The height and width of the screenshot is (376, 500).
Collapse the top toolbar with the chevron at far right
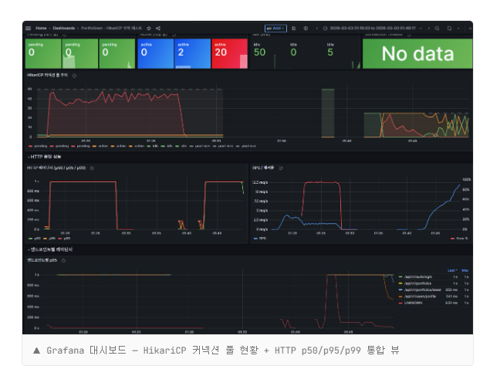coord(470,29)
